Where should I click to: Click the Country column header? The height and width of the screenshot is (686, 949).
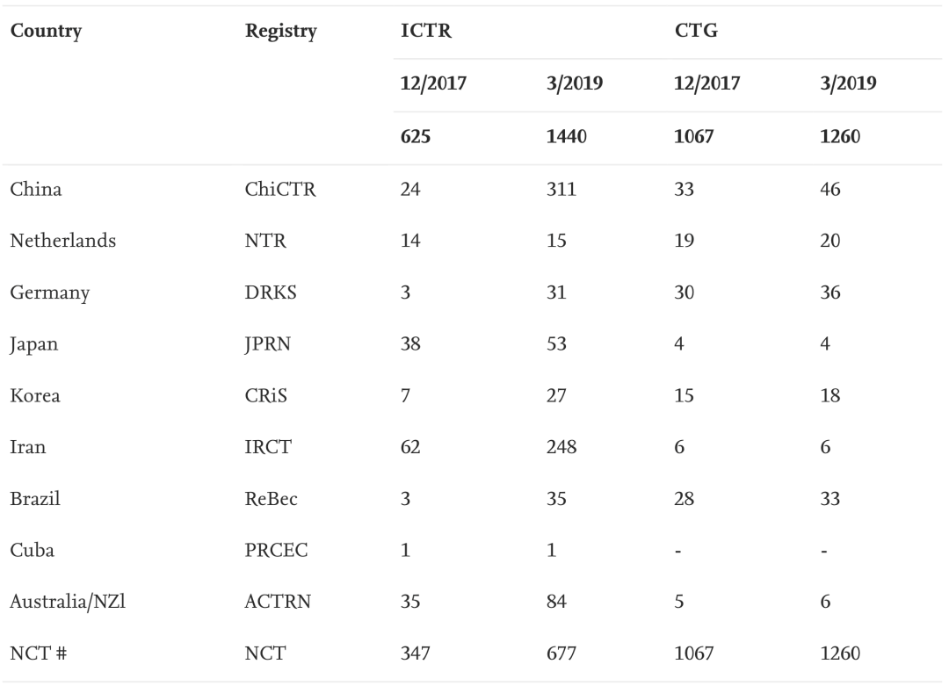[46, 31]
